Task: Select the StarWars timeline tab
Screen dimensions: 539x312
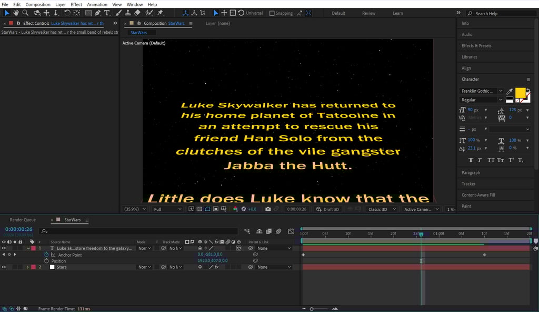Action: [73, 220]
